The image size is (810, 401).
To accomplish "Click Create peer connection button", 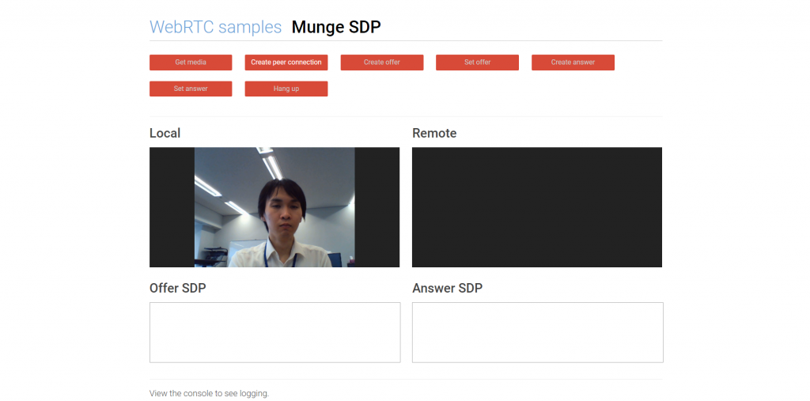I will tap(286, 62).
